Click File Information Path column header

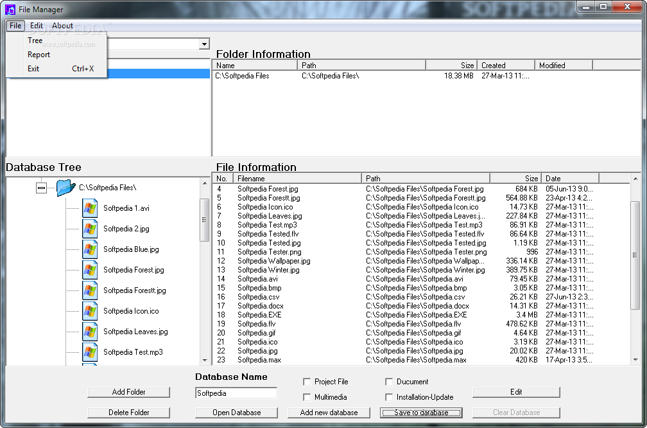[x=426, y=179]
